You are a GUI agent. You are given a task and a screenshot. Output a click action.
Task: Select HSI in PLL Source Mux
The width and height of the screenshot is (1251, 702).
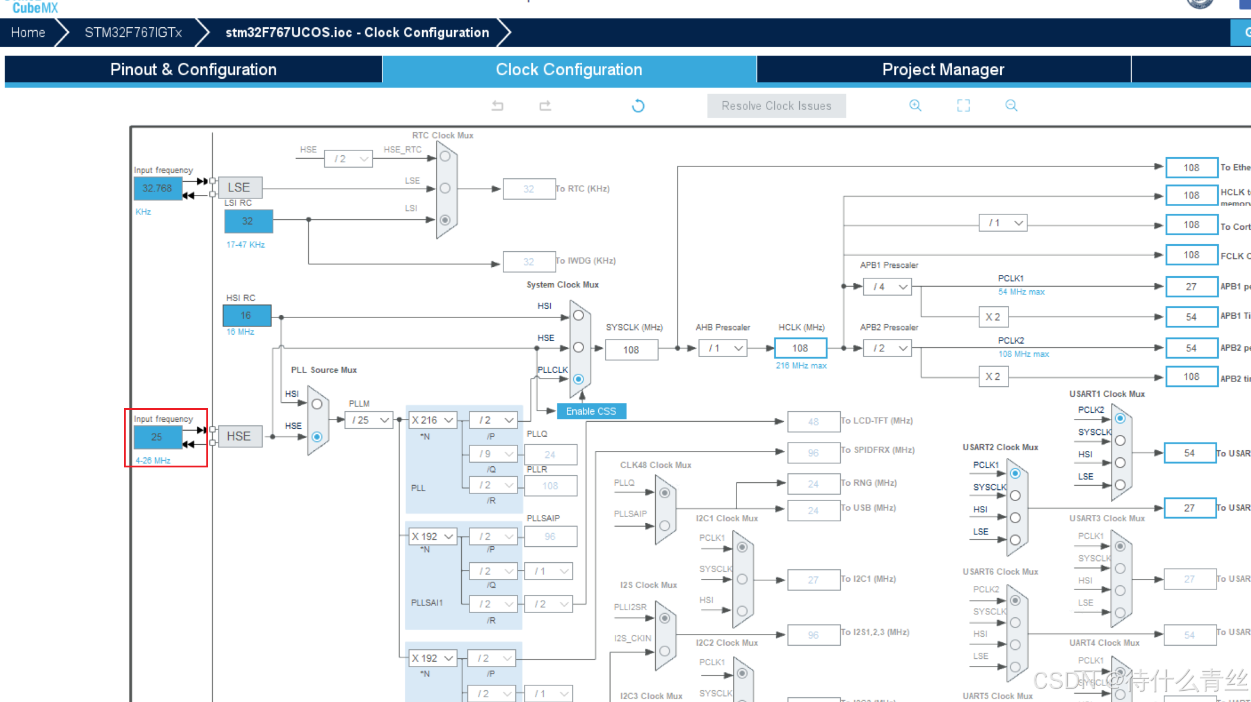[x=317, y=404]
